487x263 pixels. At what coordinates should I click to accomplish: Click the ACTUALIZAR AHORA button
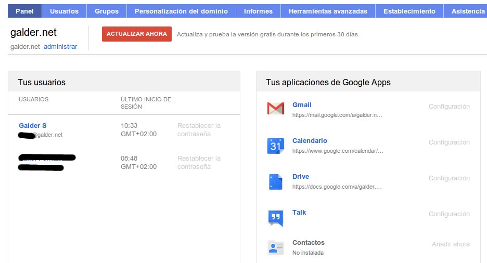[x=137, y=34]
